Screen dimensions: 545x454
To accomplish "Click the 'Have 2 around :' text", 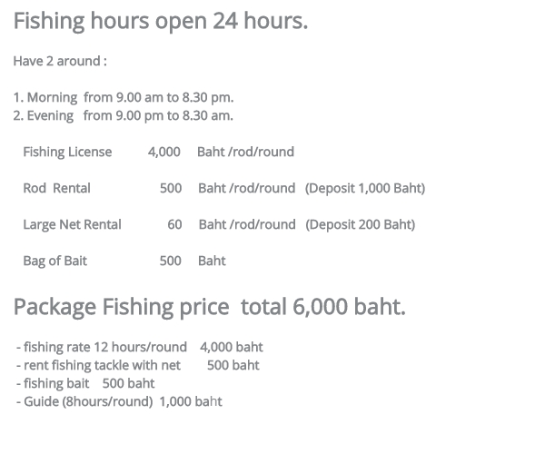I will tap(60, 61).
